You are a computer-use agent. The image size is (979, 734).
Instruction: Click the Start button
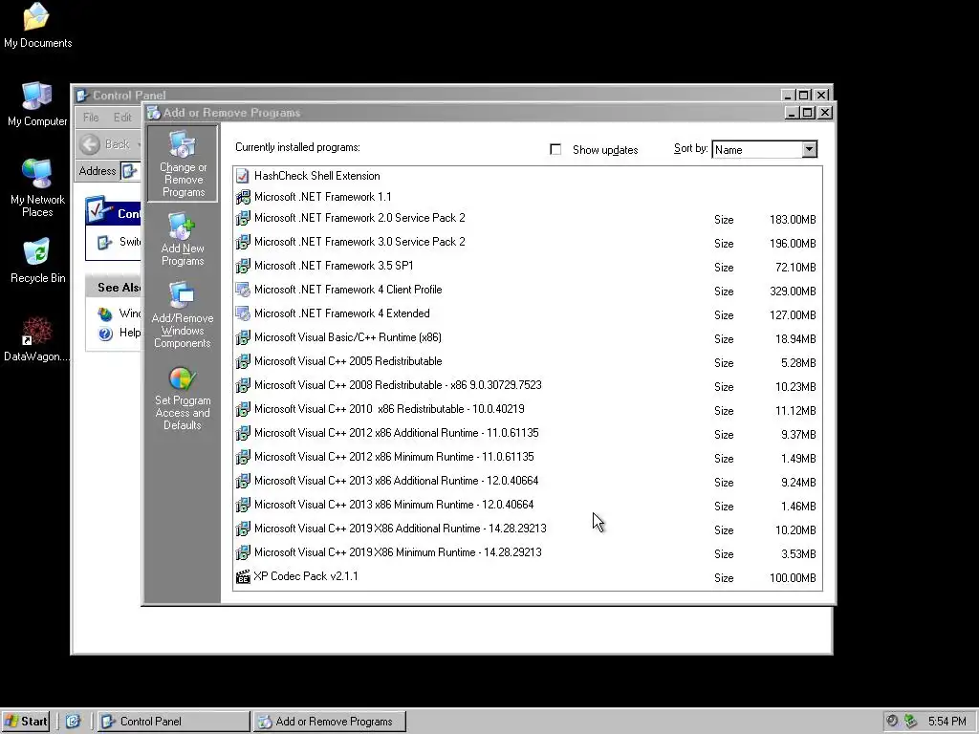click(x=26, y=721)
